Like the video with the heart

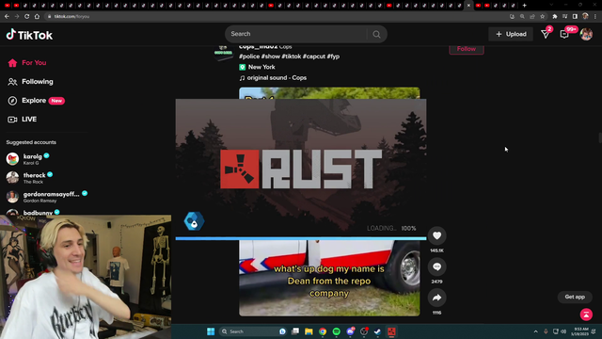click(x=436, y=235)
